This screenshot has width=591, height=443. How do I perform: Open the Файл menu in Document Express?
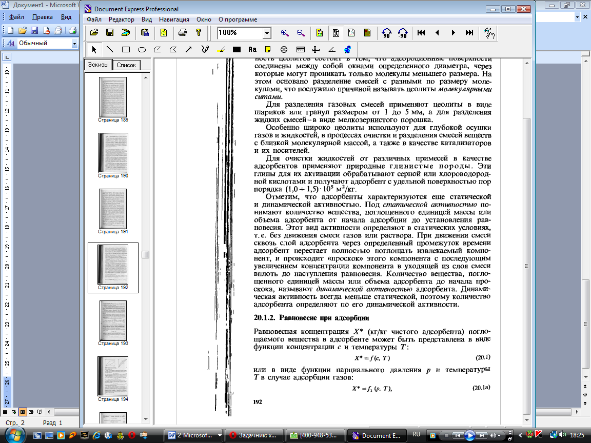pyautogui.click(x=94, y=19)
